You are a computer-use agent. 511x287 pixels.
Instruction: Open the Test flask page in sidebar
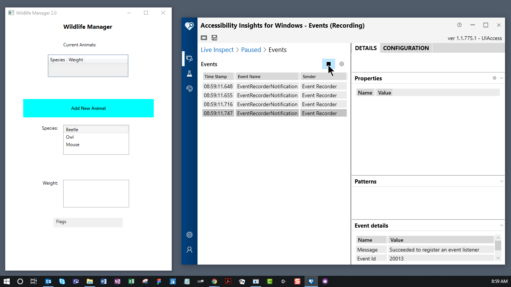[189, 74]
